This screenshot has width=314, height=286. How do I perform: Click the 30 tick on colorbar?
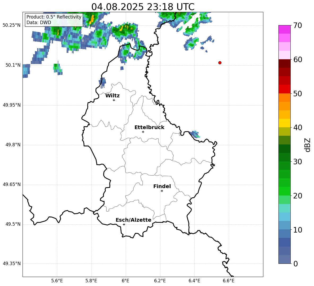point(297,162)
